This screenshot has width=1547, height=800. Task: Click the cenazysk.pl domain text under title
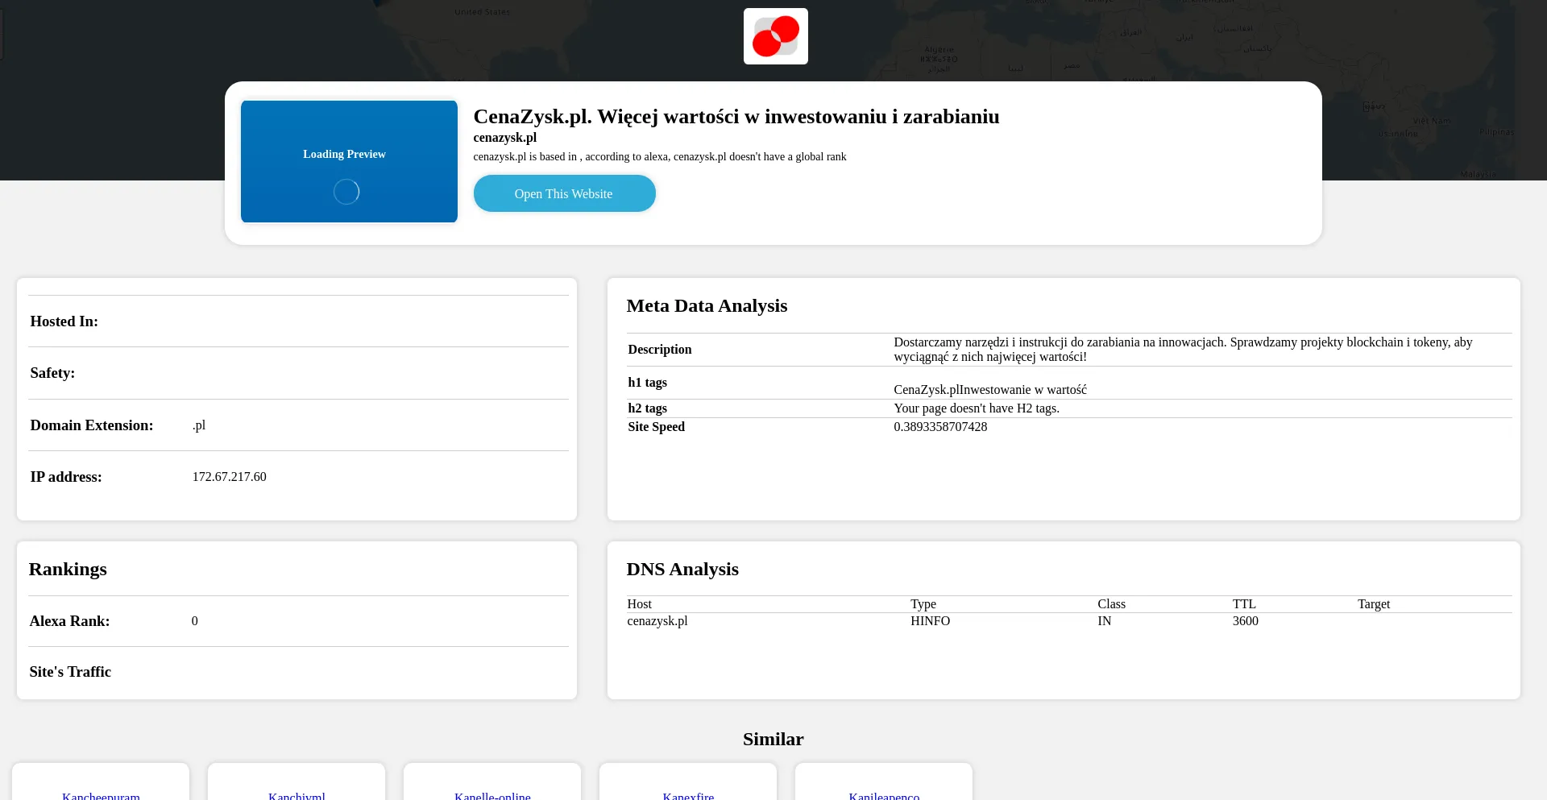[504, 138]
